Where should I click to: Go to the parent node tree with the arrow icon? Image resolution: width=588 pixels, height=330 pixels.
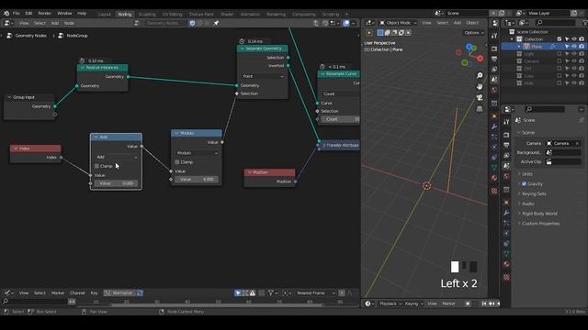[x=316, y=23]
